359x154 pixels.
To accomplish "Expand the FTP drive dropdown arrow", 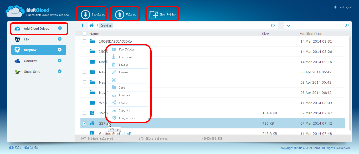I will [60, 39].
